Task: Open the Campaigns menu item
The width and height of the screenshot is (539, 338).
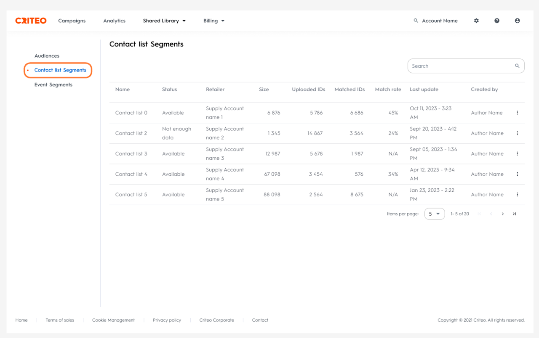Action: point(72,21)
